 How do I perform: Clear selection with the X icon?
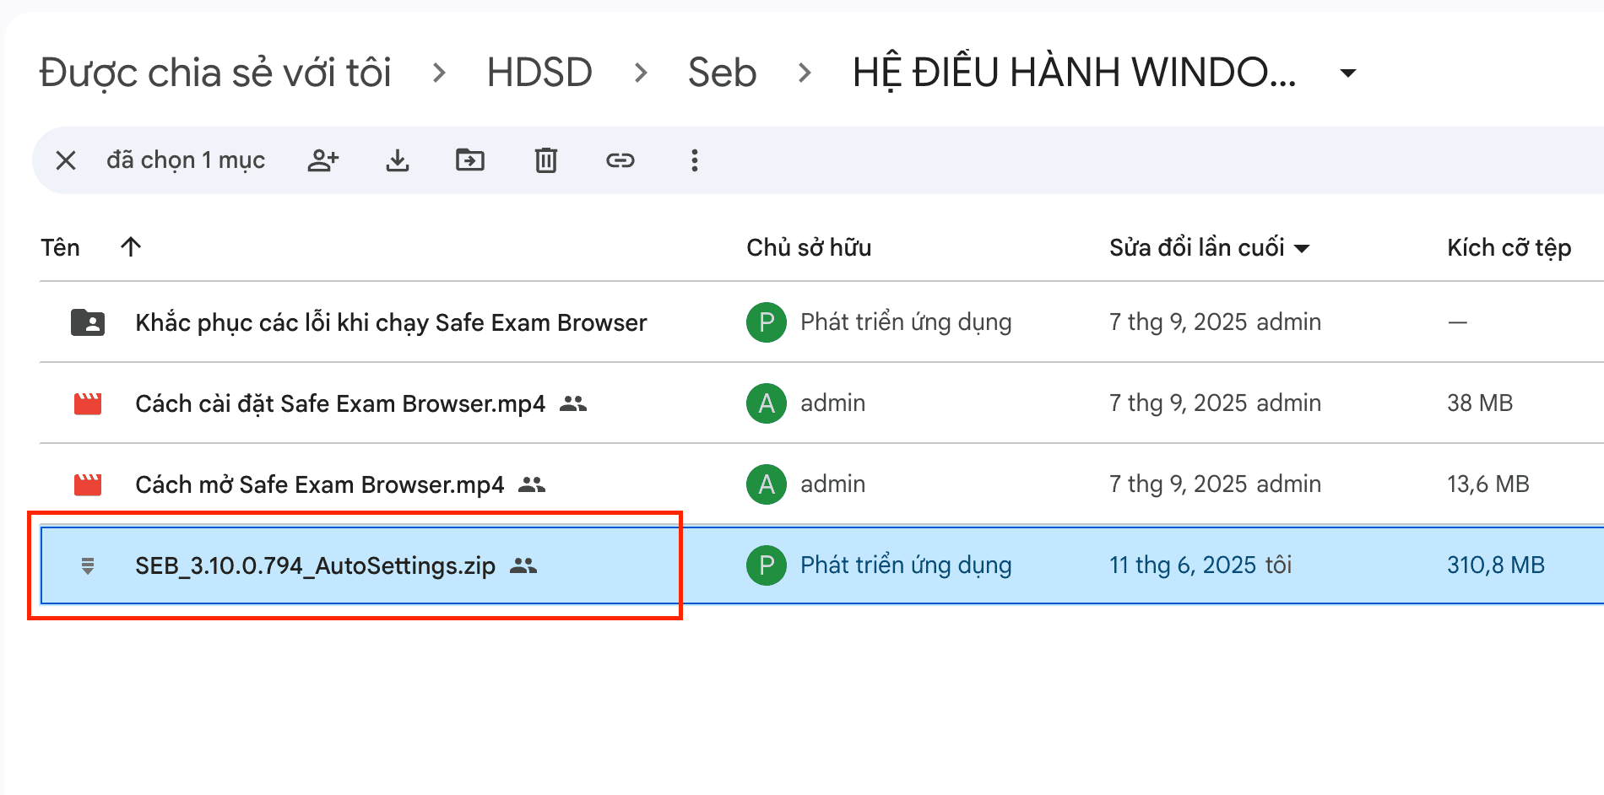[x=66, y=160]
